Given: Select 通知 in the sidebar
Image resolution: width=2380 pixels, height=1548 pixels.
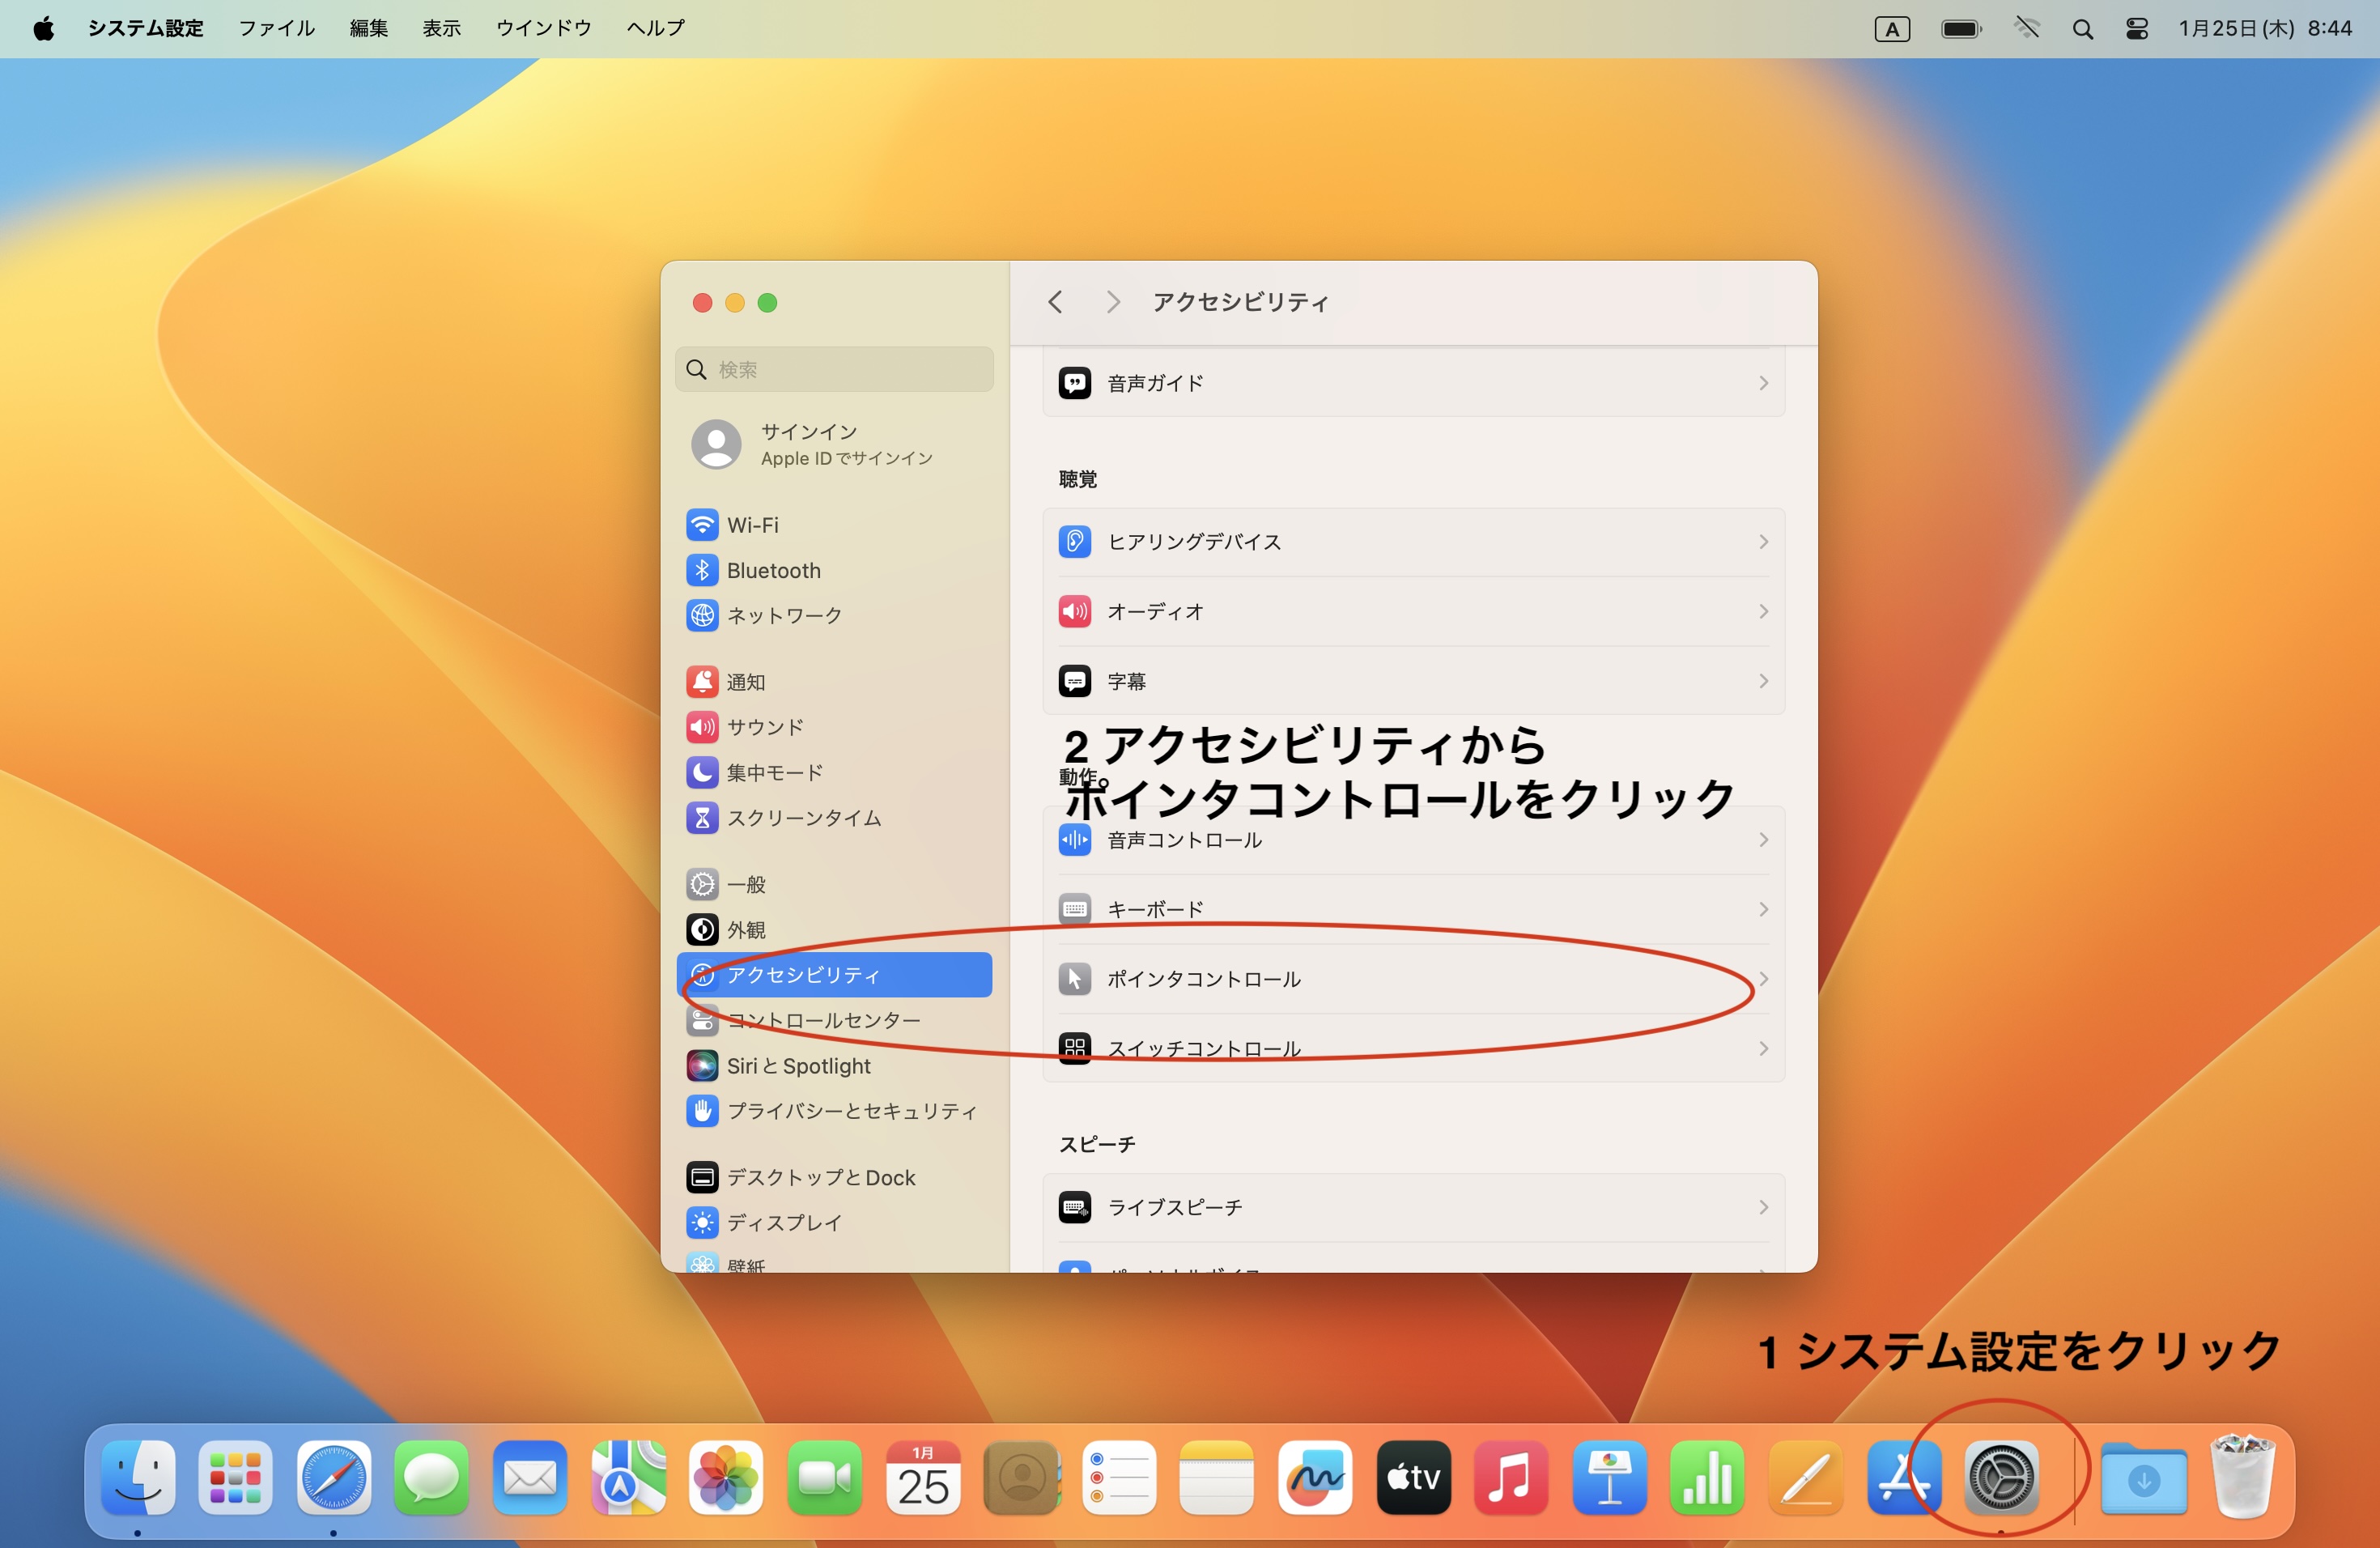Looking at the screenshot, I should 834,682.
